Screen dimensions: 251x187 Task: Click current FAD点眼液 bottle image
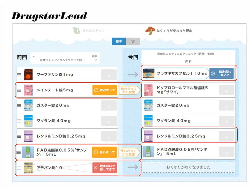click(148, 152)
